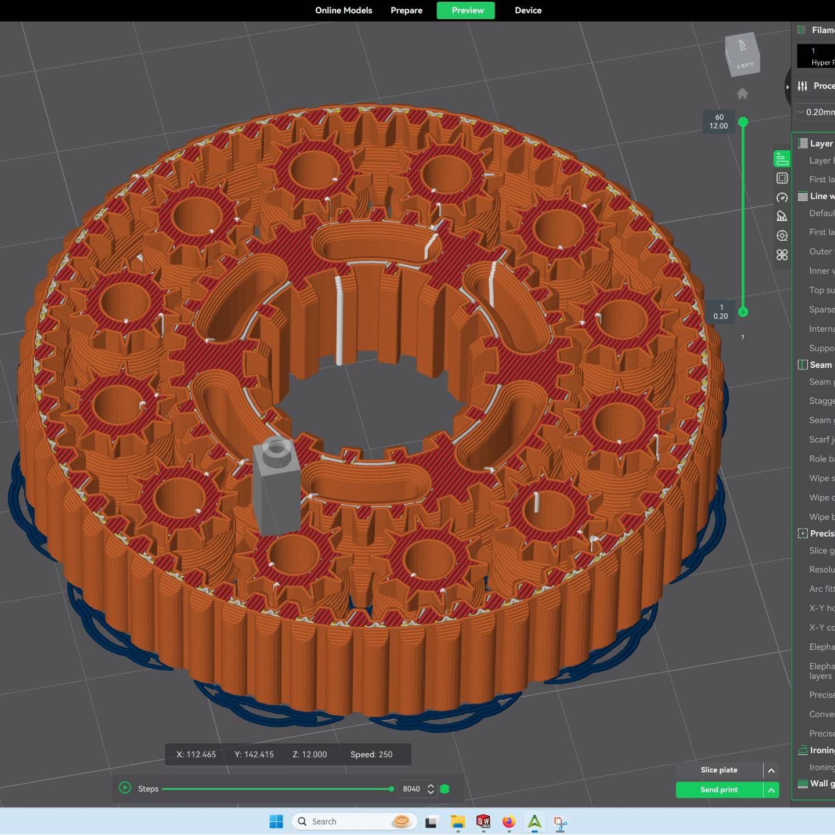Viewport: 835px width, 835px height.
Task: Select the Quality settings tab icon
Action: click(782, 159)
